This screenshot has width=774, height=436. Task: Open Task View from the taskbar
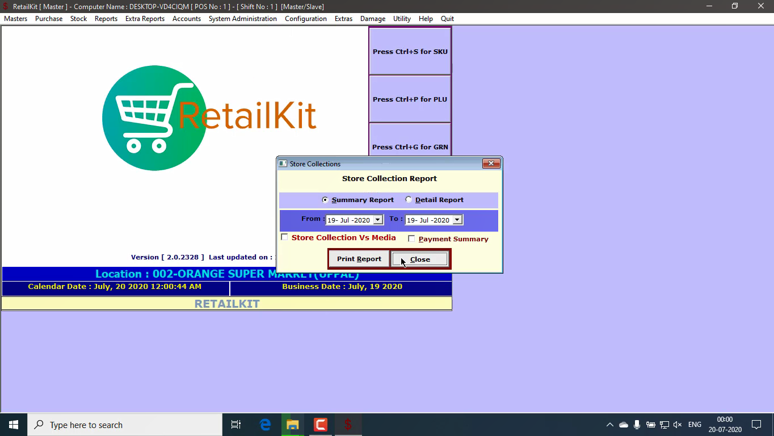[x=236, y=425]
